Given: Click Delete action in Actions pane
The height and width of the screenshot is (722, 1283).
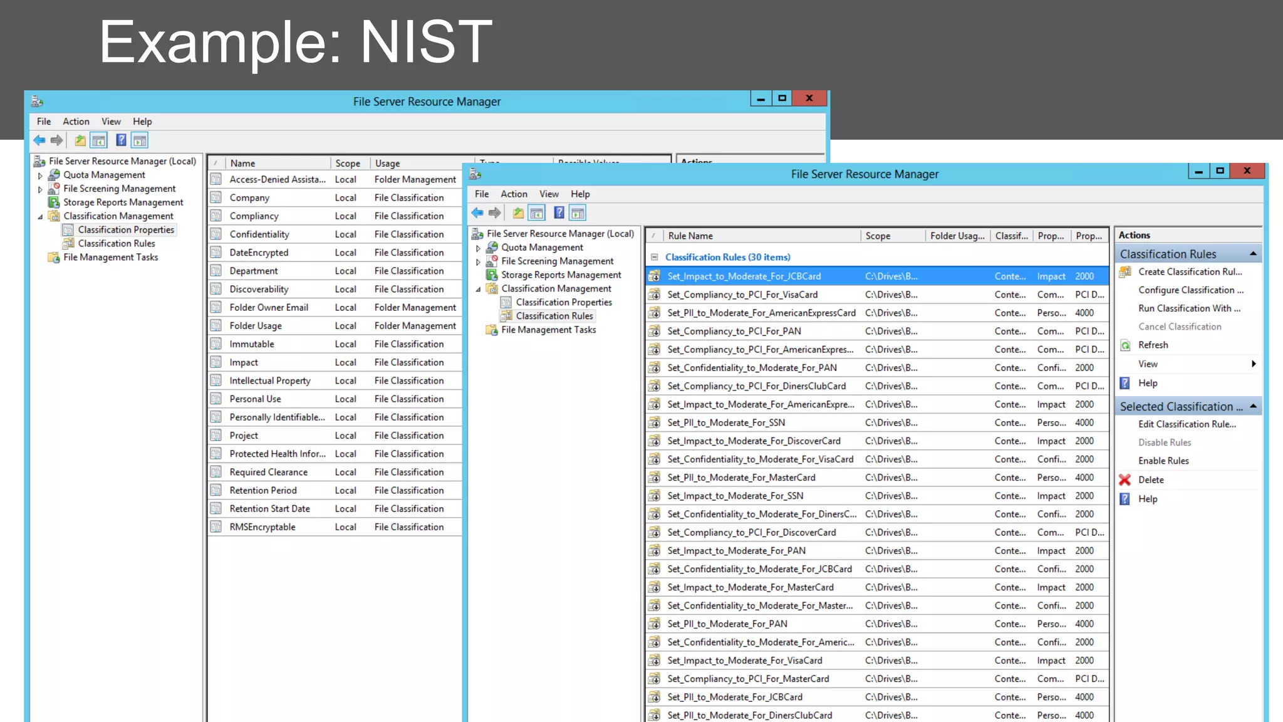Looking at the screenshot, I should point(1151,479).
